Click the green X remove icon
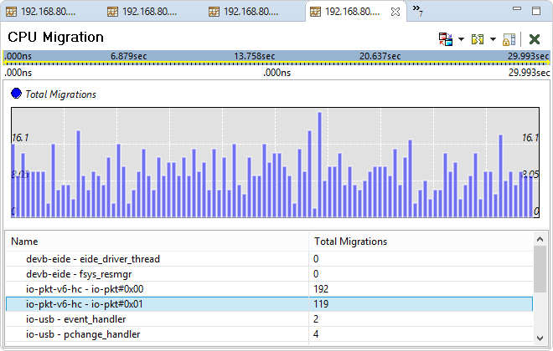This screenshot has width=553, height=351. (534, 39)
